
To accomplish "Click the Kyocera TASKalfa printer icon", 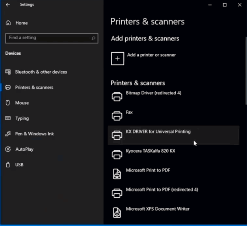I will [x=117, y=154].
